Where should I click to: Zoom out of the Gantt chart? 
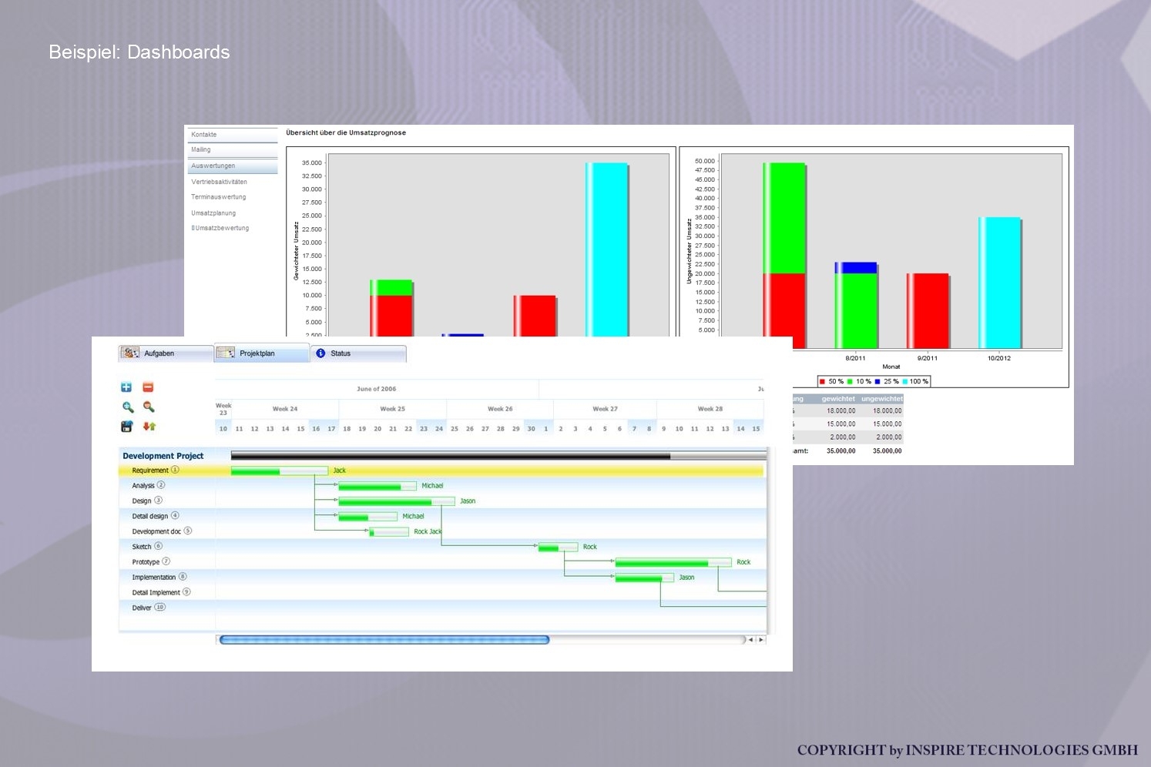(149, 407)
